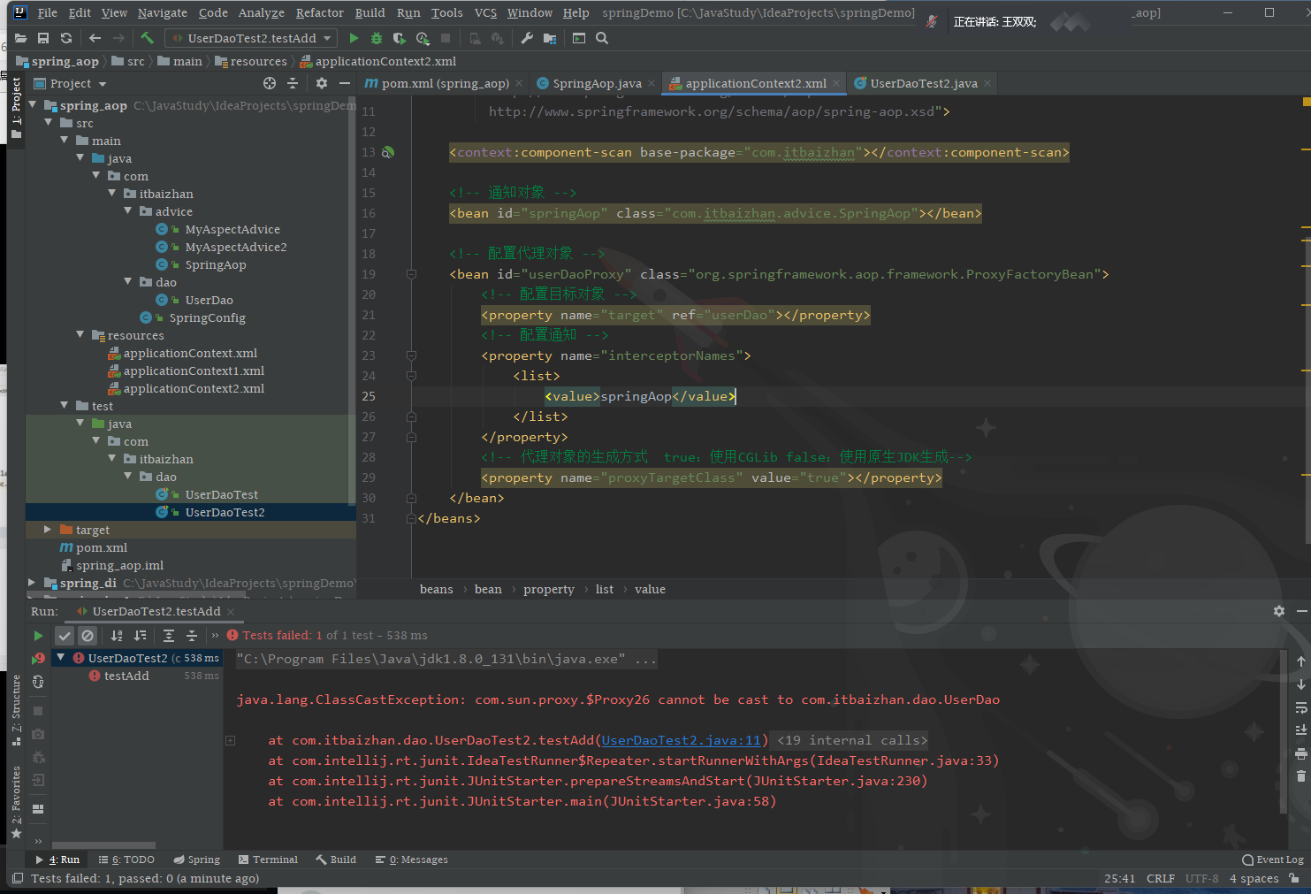Run with the green play icon in main toolbar
Image resolution: width=1311 pixels, height=894 pixels.
coord(354,38)
